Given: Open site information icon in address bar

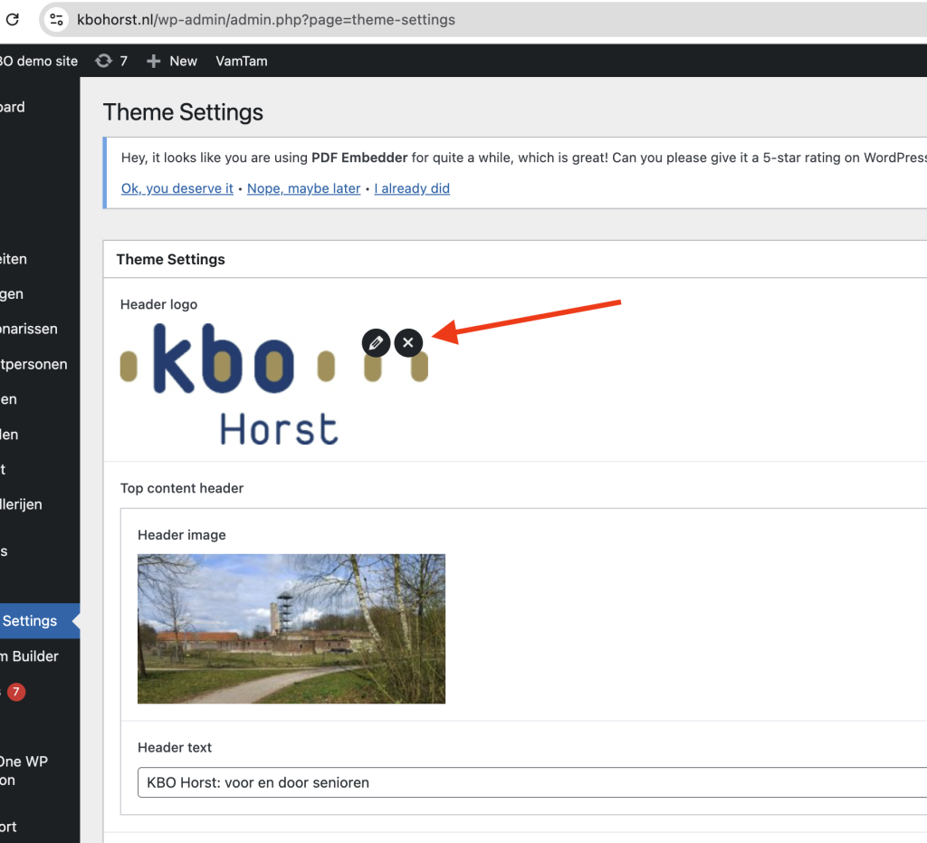Looking at the screenshot, I should 57,20.
